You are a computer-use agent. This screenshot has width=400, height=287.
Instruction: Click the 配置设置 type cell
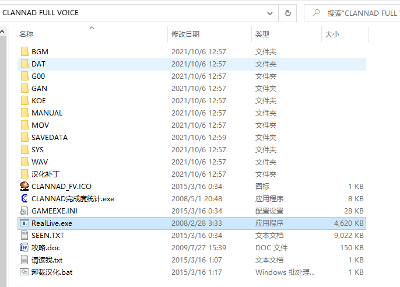(269, 211)
